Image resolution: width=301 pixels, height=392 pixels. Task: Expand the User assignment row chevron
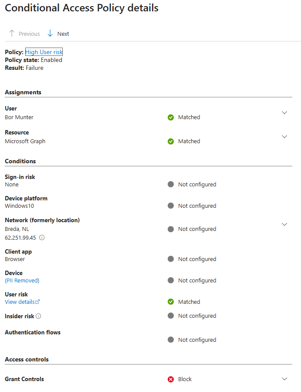tap(284, 113)
